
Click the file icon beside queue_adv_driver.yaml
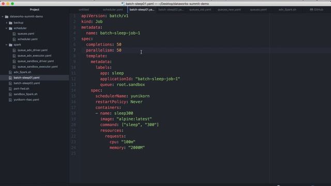(14, 50)
